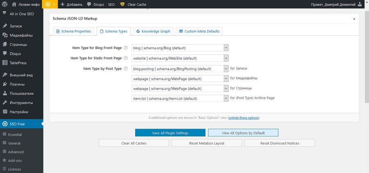Click the WordPress logo icon

[5, 4]
